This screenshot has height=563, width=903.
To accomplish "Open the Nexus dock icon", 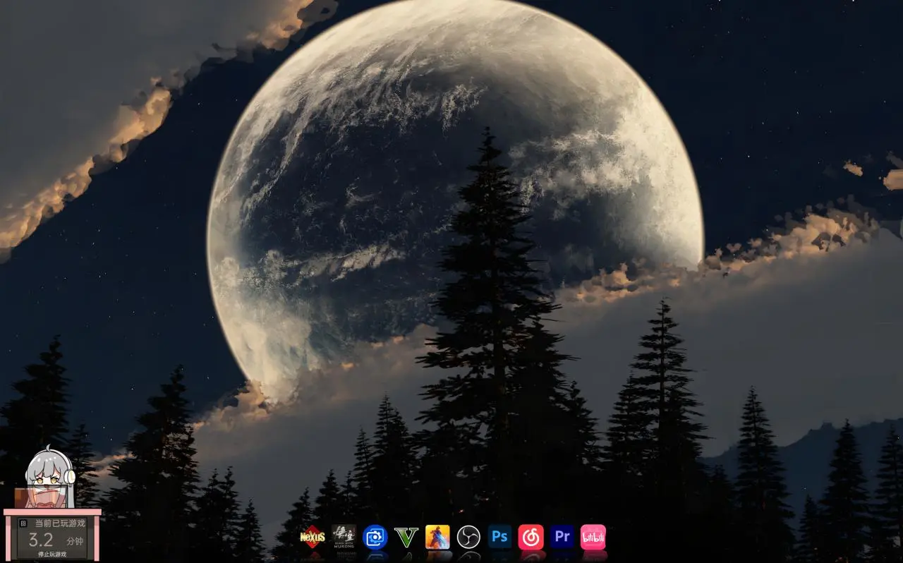I will (x=313, y=537).
